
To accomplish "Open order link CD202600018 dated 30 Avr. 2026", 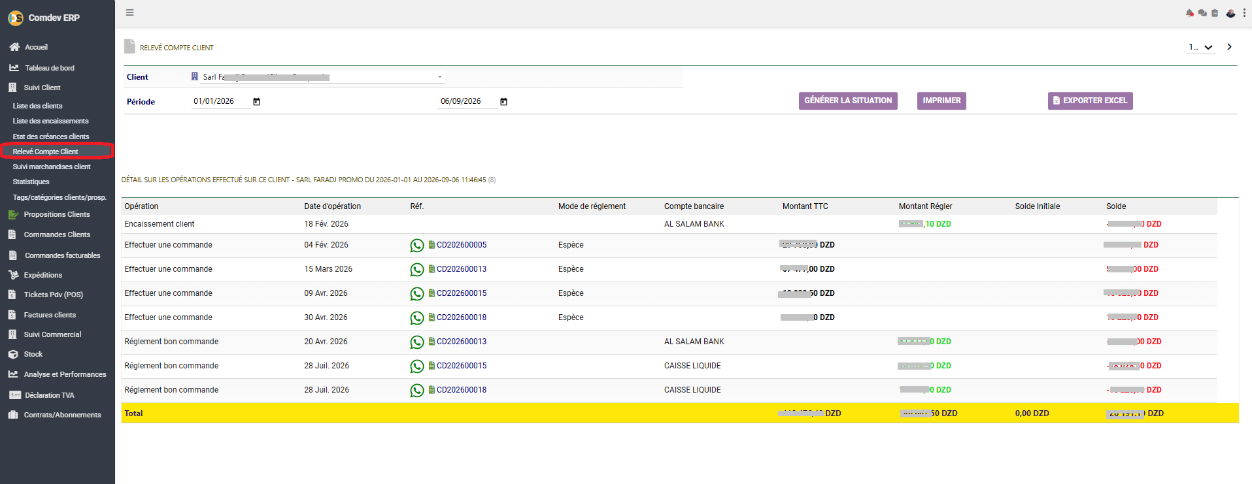I will tap(462, 317).
